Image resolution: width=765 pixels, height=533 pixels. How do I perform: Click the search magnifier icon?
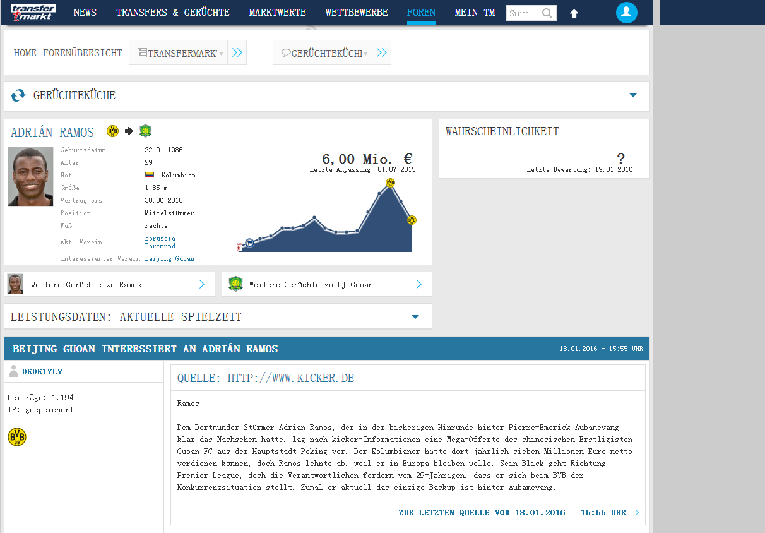pos(547,13)
